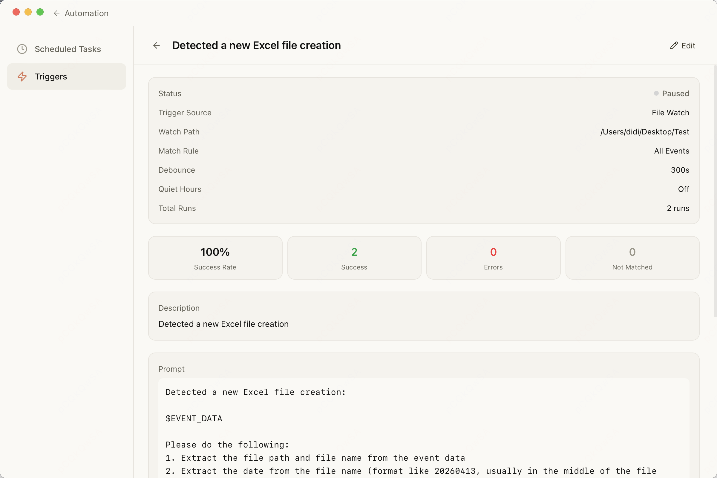The width and height of the screenshot is (717, 478).
Task: Click the Not Matched count card
Action: (632, 258)
